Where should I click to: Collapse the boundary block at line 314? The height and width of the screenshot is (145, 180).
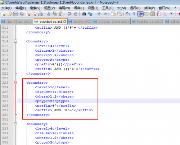(15, 41)
